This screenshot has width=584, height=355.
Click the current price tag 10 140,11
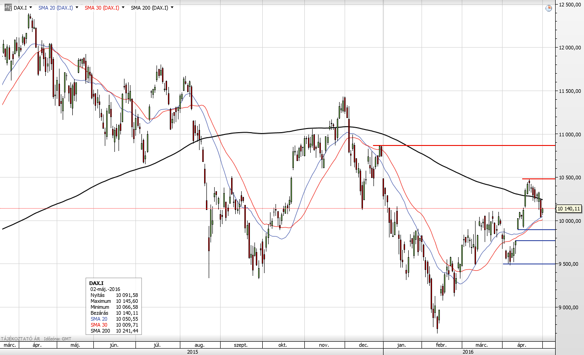coord(568,209)
